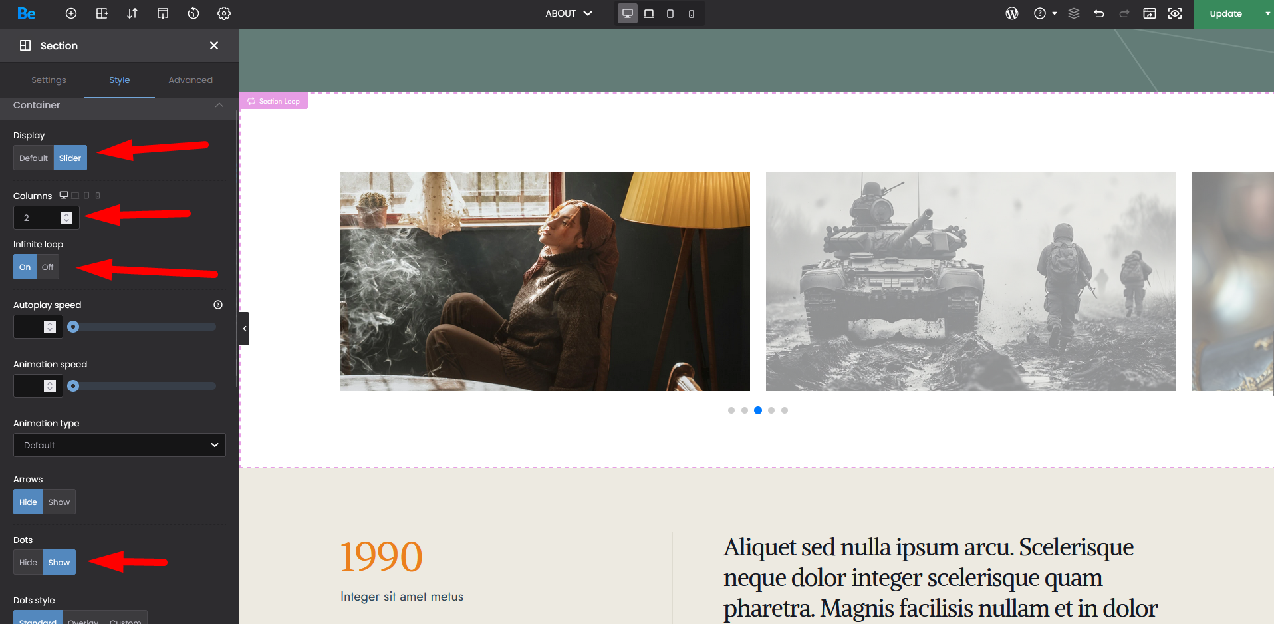Image resolution: width=1274 pixels, height=624 pixels.
Task: Switch to tablet device preview
Action: tap(670, 13)
